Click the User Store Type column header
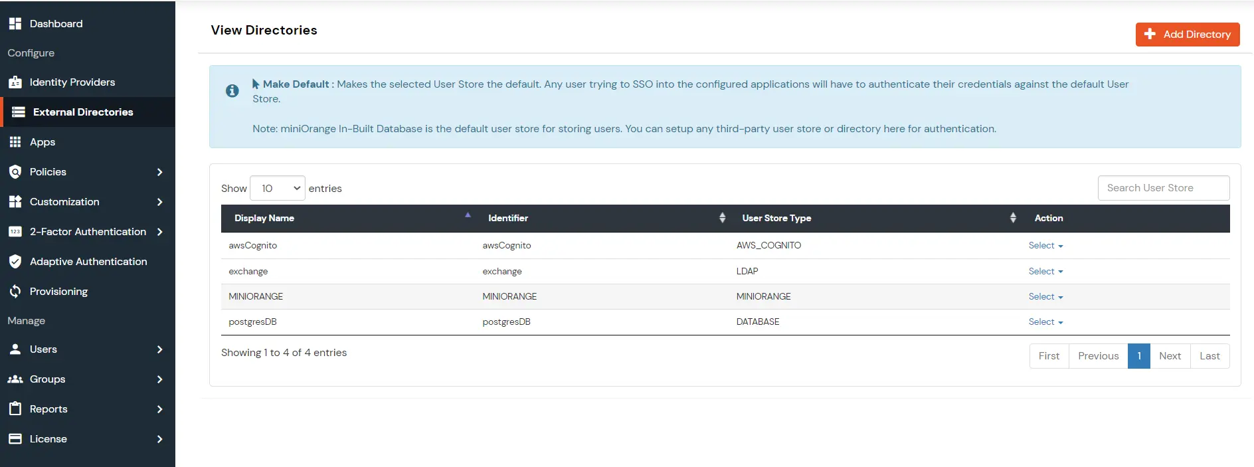 (875, 218)
